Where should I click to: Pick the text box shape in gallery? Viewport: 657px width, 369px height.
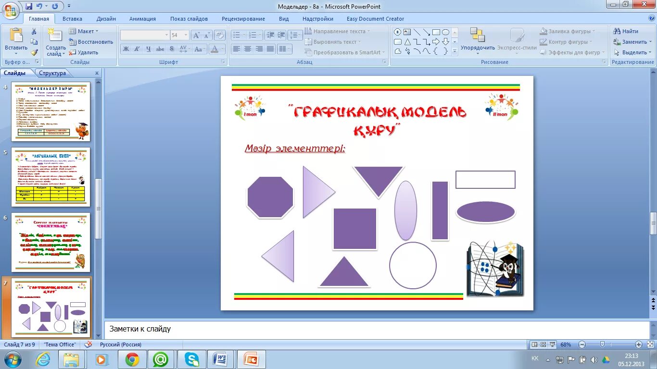coord(407,32)
